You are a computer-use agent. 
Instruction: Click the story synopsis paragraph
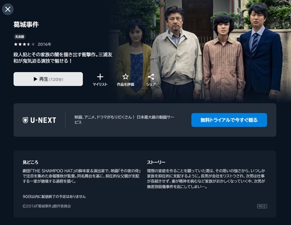pos(206,178)
